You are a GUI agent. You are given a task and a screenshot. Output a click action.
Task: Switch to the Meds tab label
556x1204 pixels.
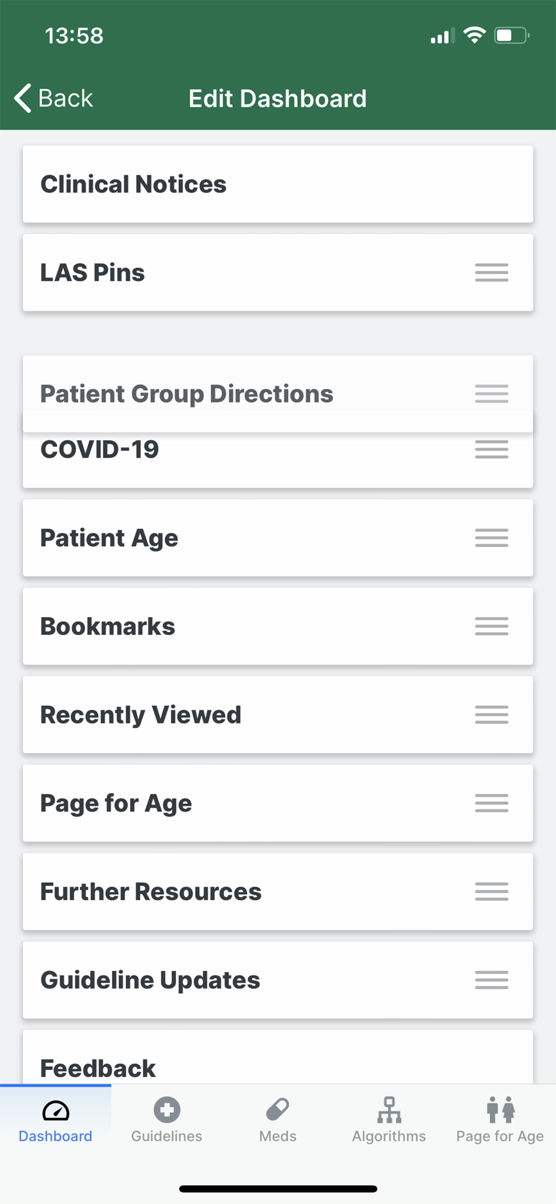point(277,1136)
